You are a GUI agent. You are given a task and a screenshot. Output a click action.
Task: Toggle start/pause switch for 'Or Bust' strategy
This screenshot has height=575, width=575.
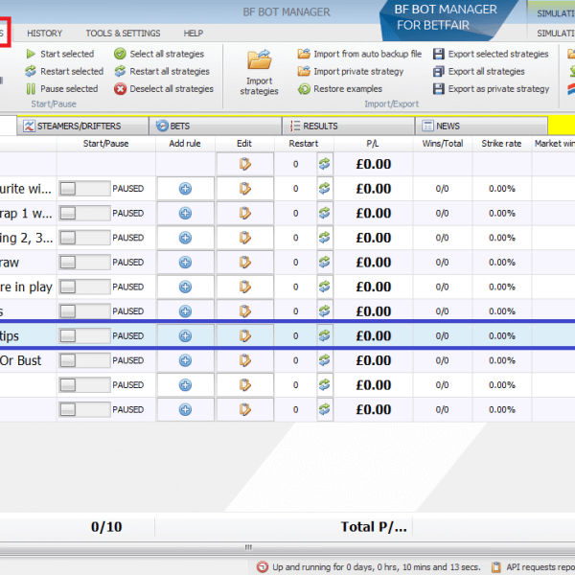[84, 360]
